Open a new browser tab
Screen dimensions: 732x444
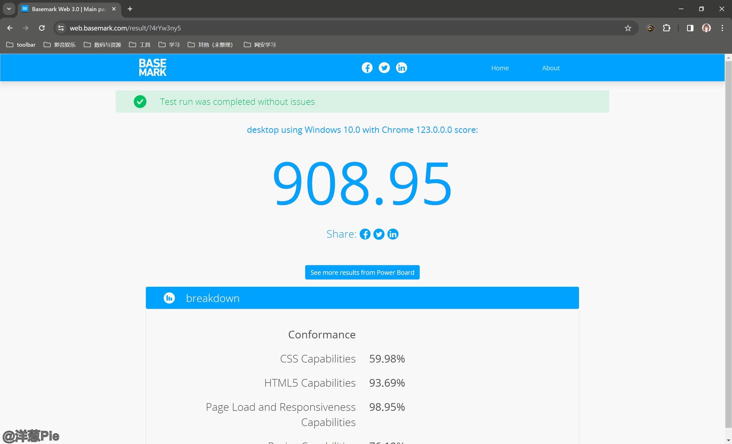pos(130,9)
